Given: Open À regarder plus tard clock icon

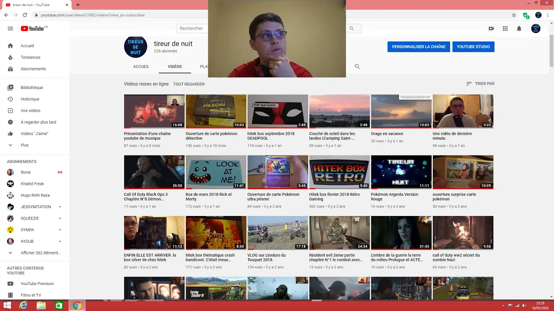Looking at the screenshot, I should (10, 122).
